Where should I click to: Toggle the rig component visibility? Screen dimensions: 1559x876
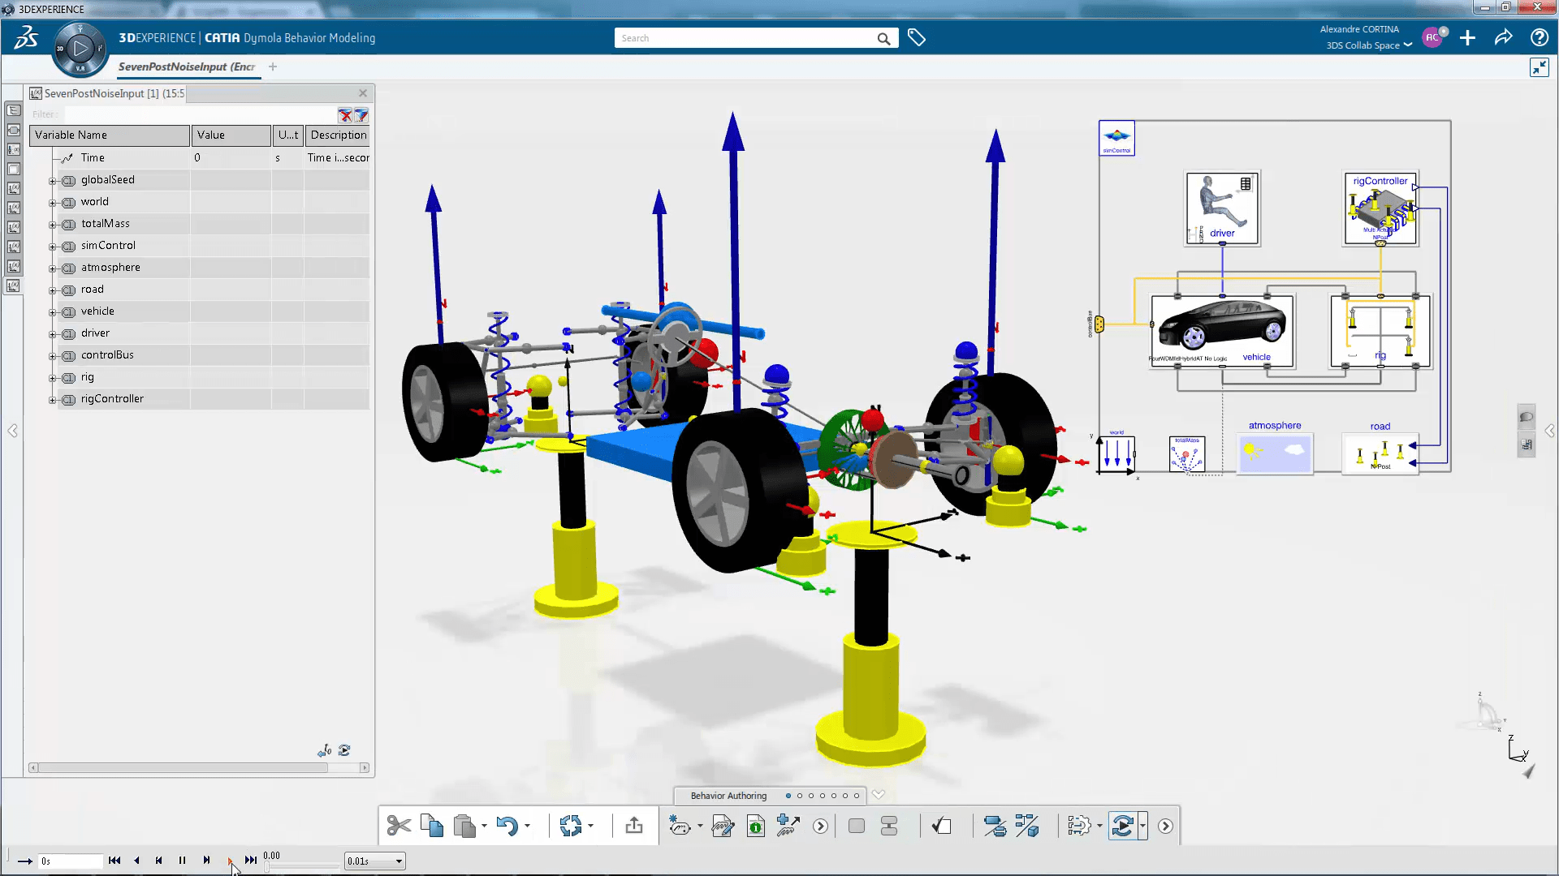click(x=67, y=376)
